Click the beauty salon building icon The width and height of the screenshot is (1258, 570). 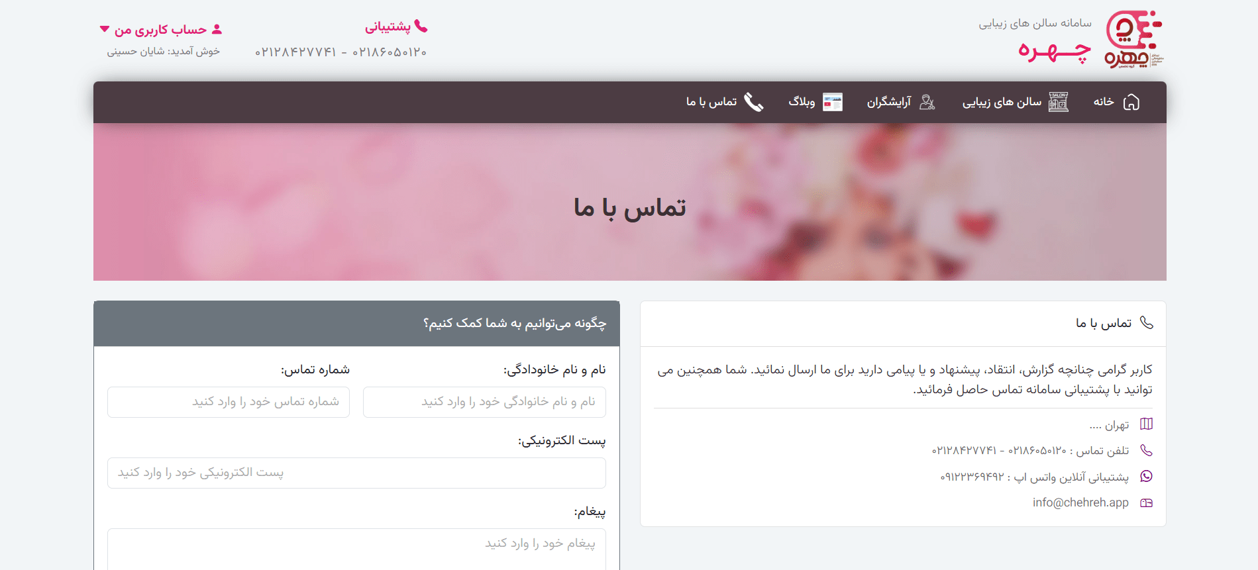click(1058, 102)
